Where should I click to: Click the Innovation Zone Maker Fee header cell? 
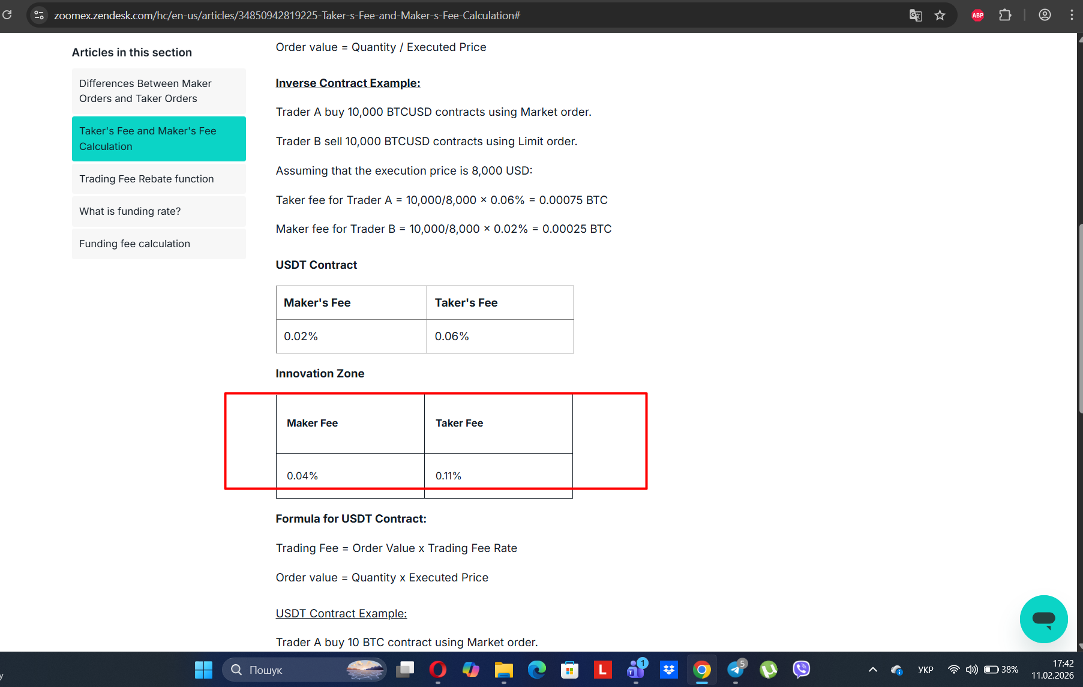click(350, 423)
